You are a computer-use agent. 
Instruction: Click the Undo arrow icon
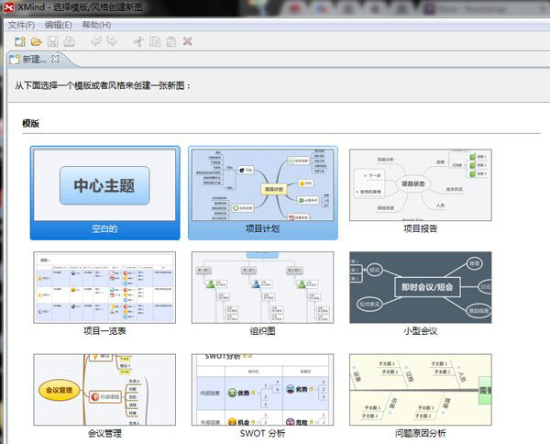(96, 41)
